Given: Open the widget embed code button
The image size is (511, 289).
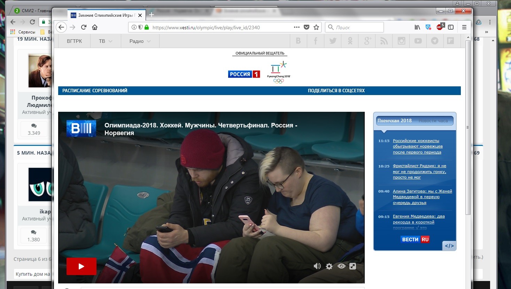Looking at the screenshot, I should pyautogui.click(x=449, y=246).
